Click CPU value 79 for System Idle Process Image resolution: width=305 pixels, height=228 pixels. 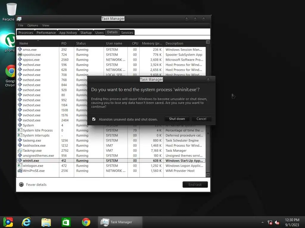coord(135,130)
